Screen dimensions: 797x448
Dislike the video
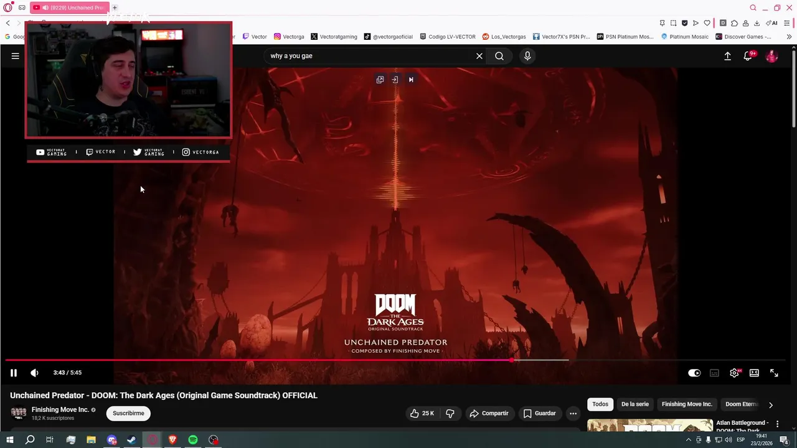click(x=450, y=413)
